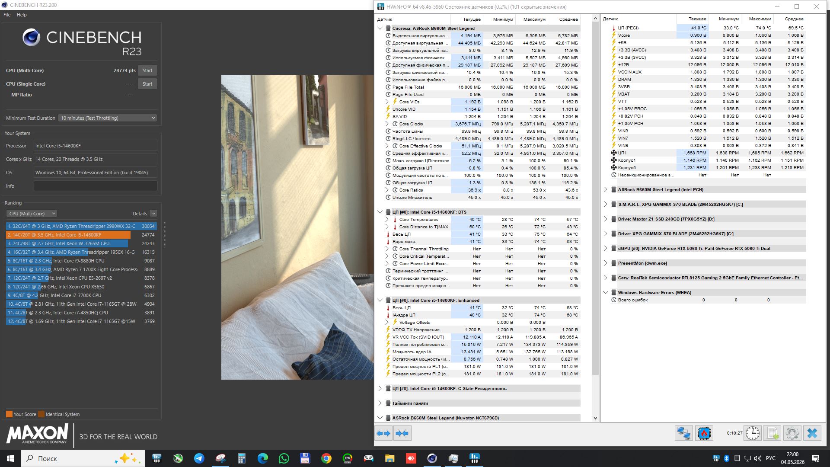Open File Explorer from the taskbar
This screenshot has width=830, height=467.
click(x=390, y=458)
